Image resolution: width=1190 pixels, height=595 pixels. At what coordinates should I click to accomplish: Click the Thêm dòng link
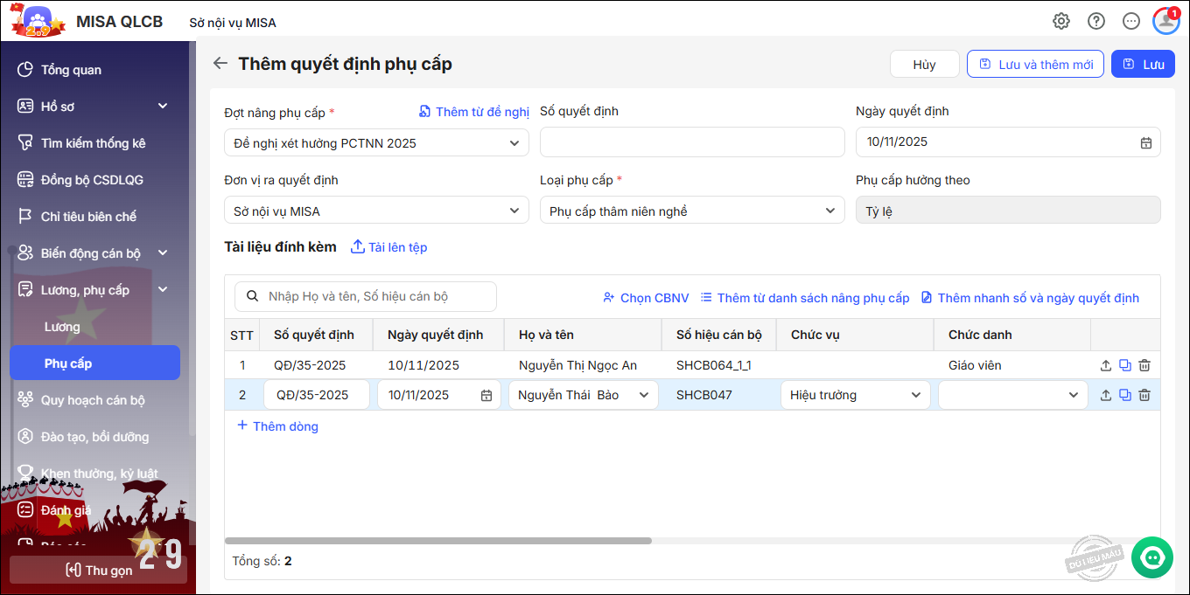pos(277,426)
